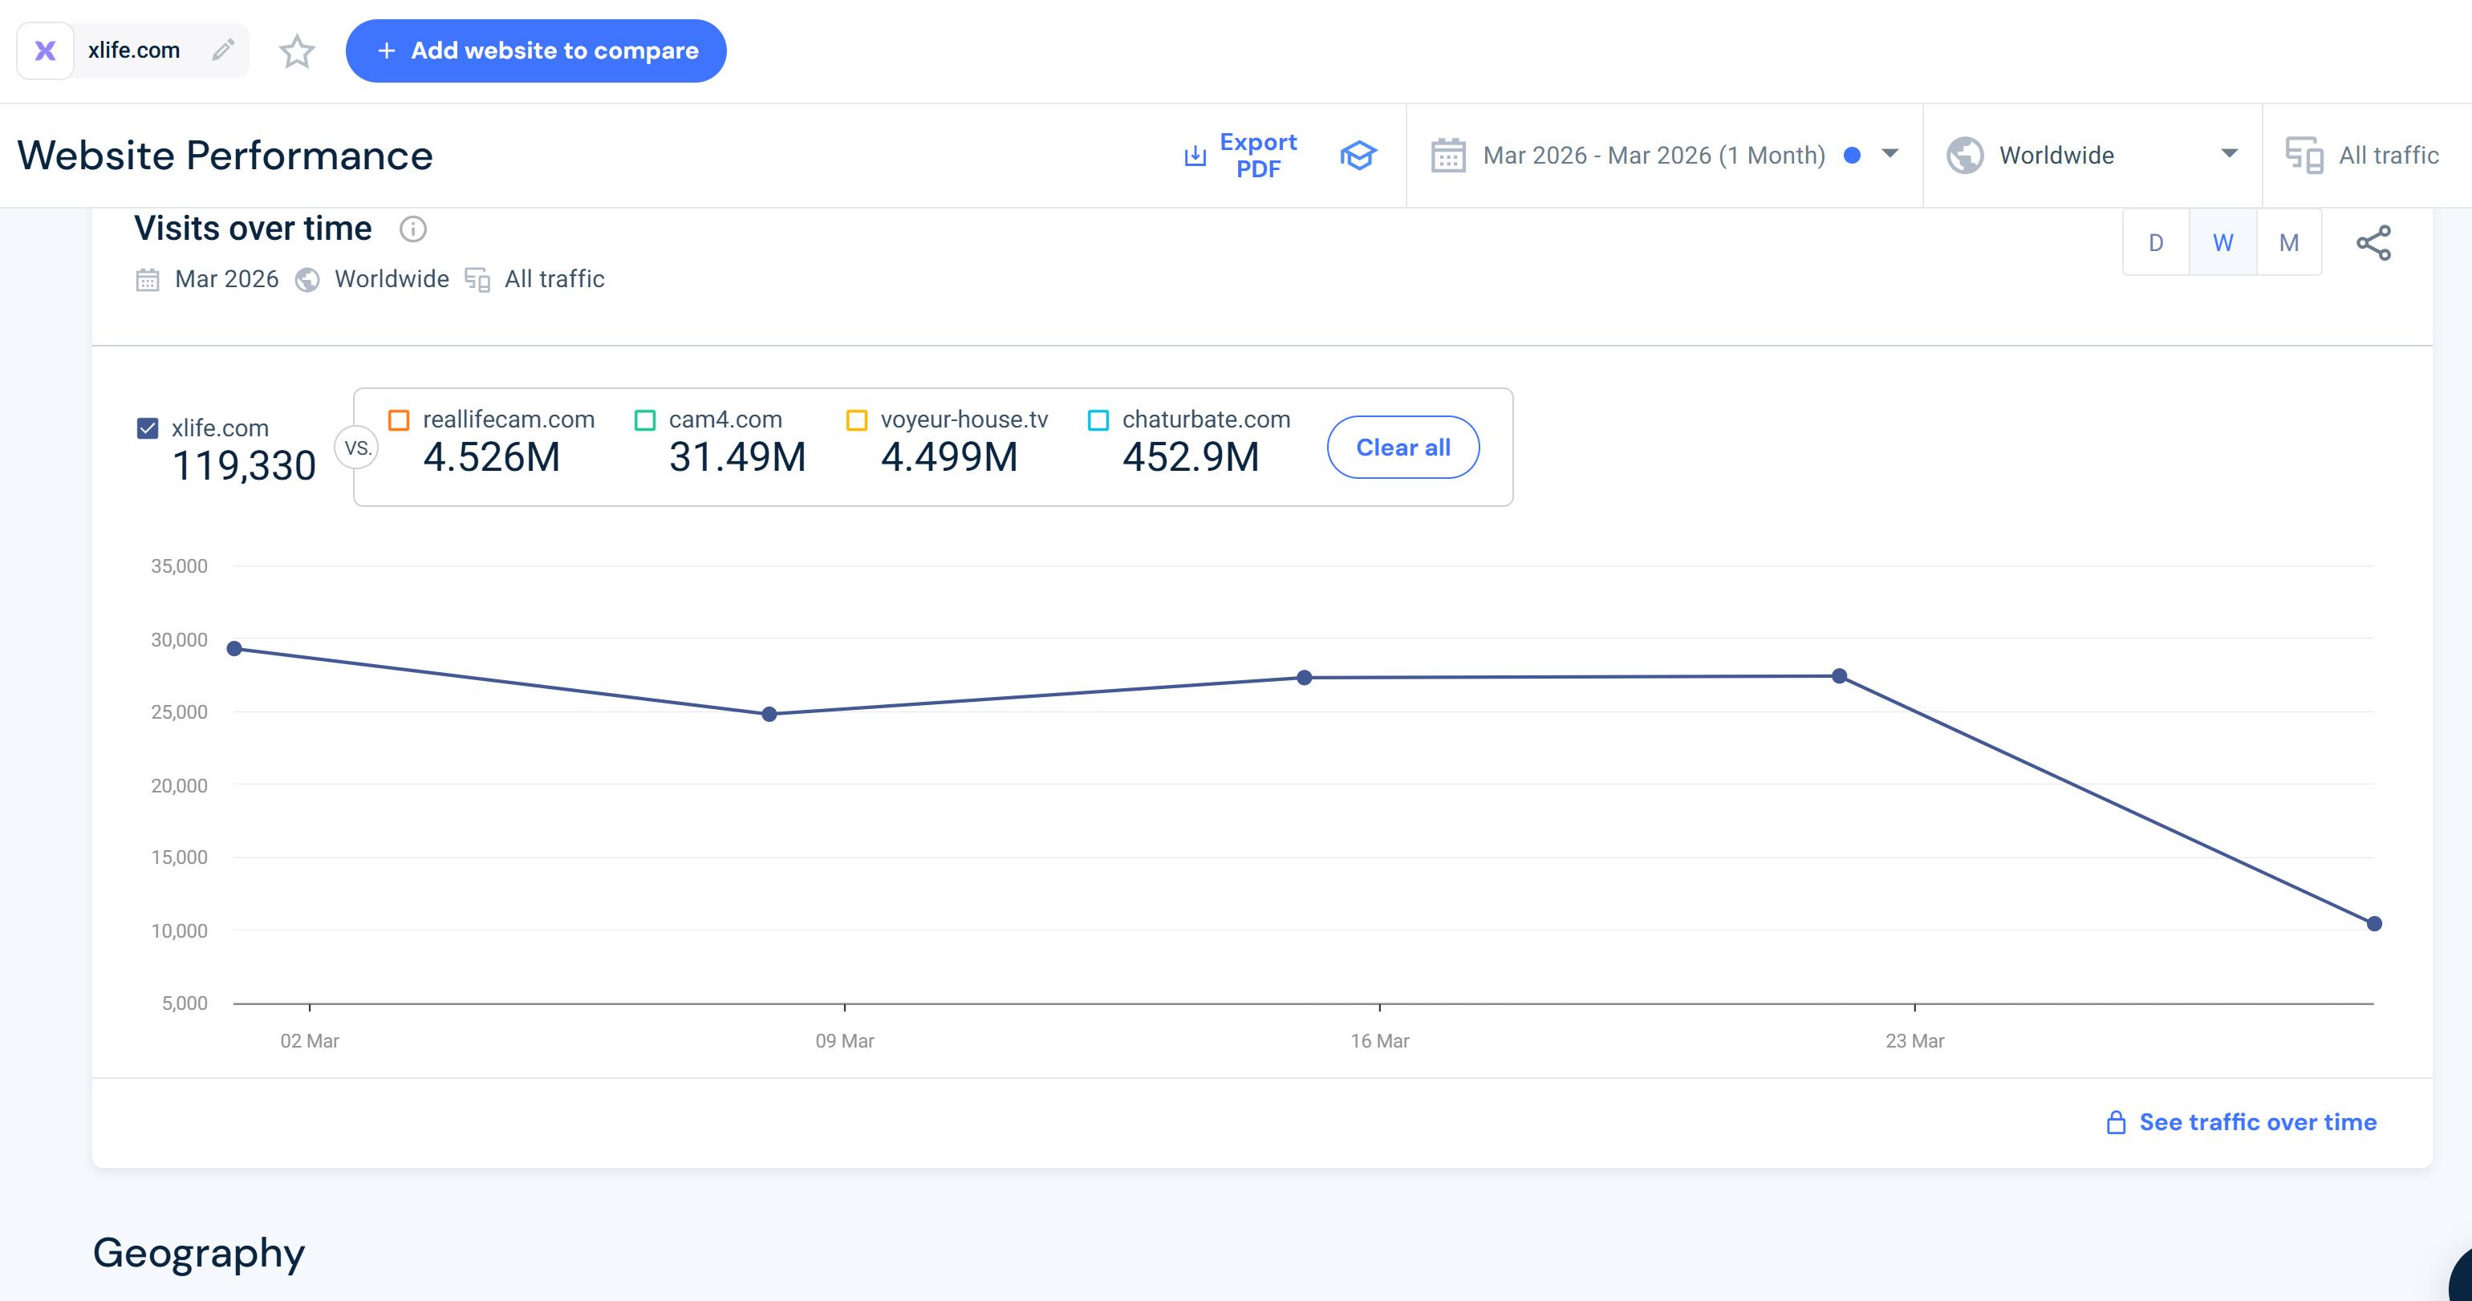The width and height of the screenshot is (2472, 1301).
Task: Switch the chart to Daily (D) granularity
Action: (2155, 243)
